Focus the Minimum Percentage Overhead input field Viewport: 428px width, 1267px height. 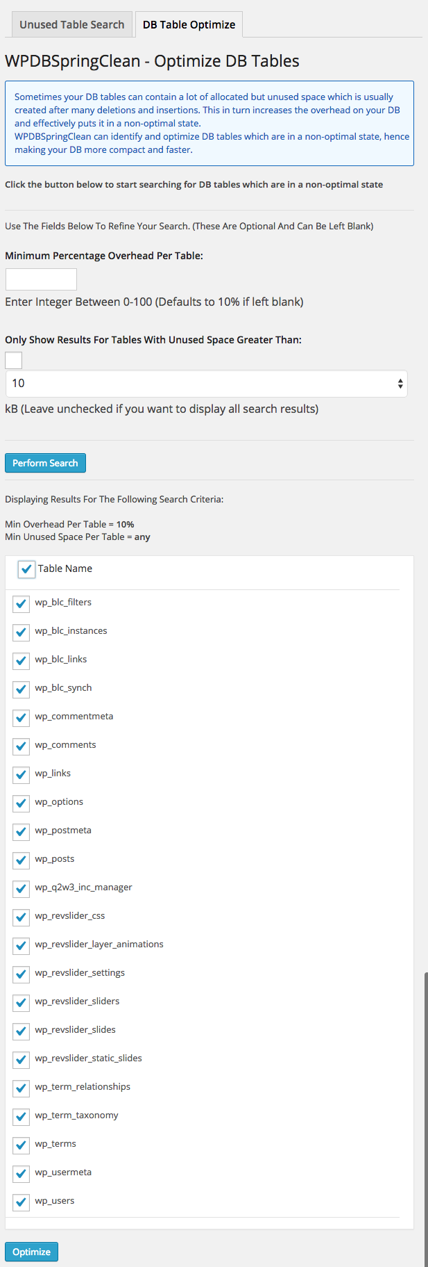tap(41, 279)
